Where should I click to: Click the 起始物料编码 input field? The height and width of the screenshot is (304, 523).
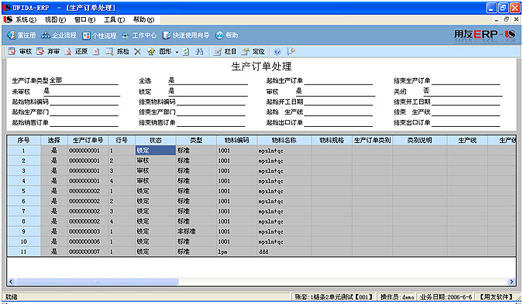(x=84, y=102)
